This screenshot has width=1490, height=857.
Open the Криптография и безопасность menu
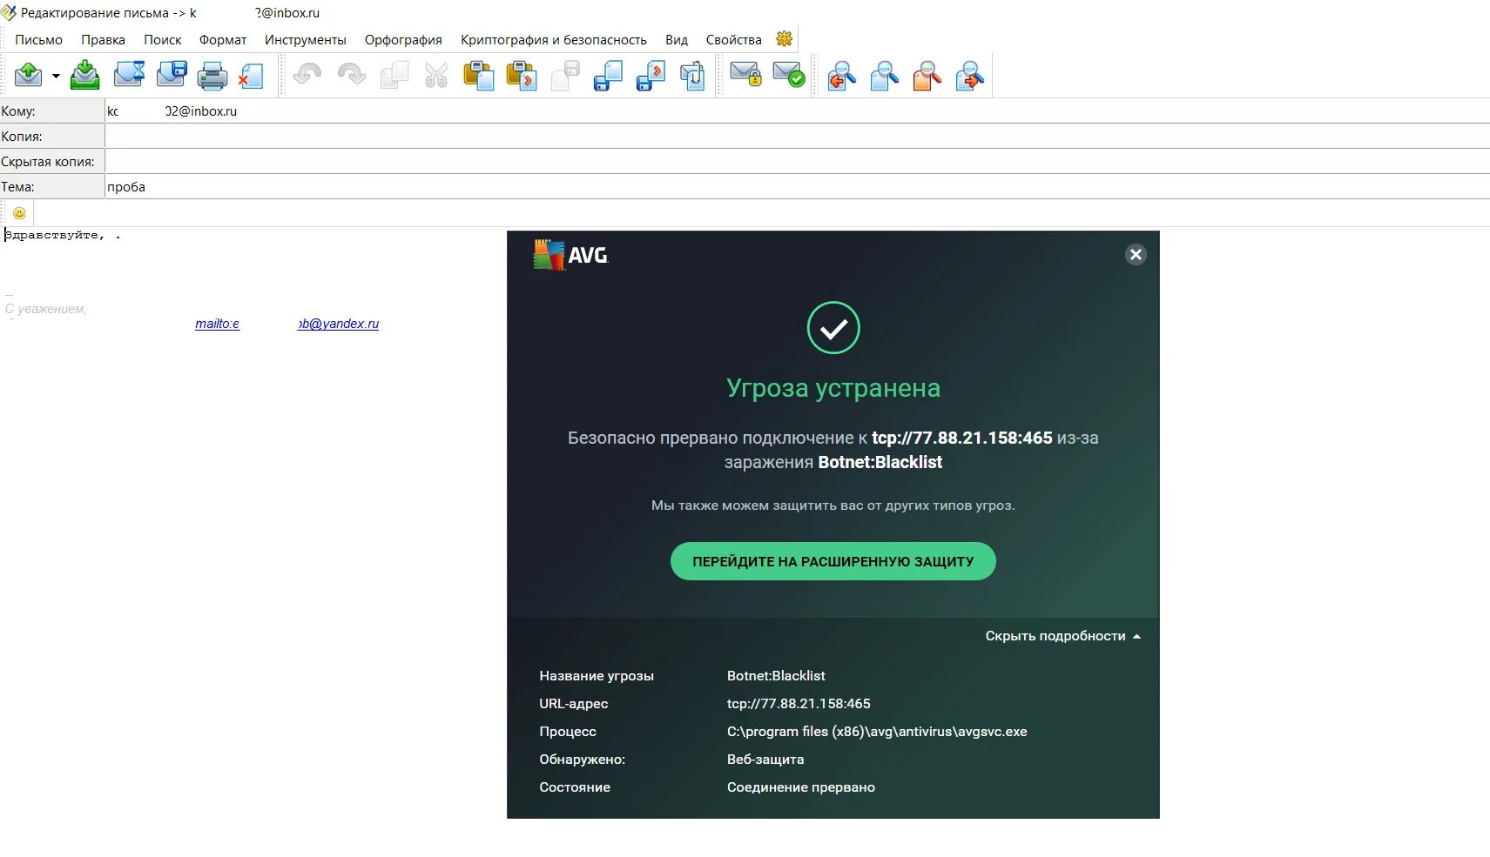[554, 40]
